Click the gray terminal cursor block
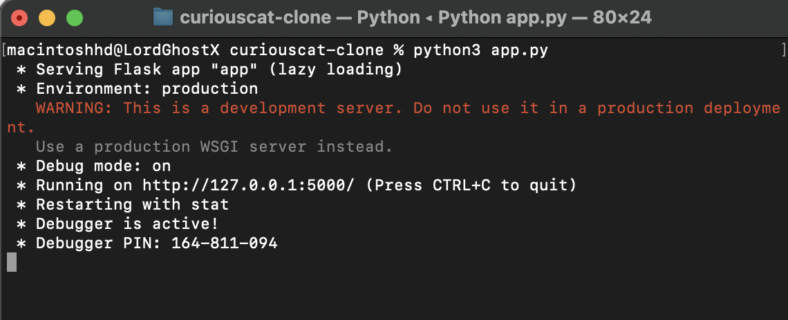The height and width of the screenshot is (320, 788). 11,262
